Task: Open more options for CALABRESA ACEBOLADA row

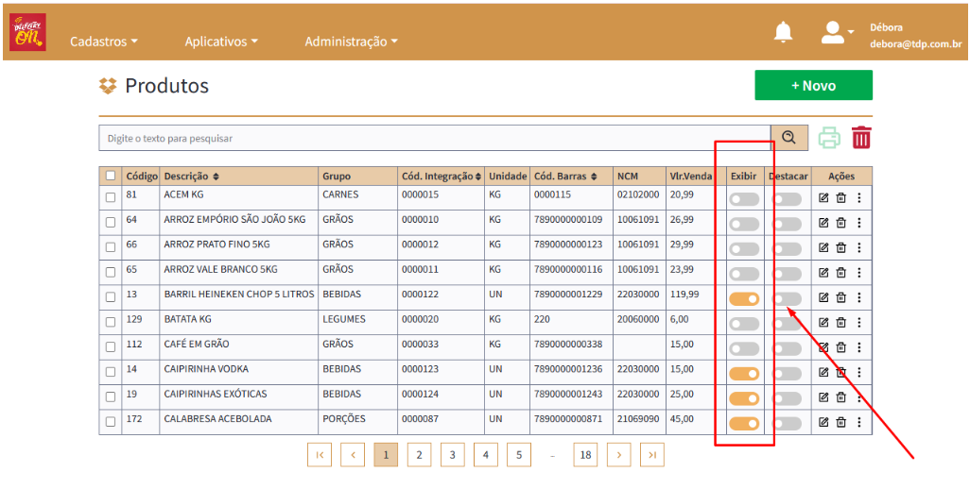Action: tap(858, 421)
